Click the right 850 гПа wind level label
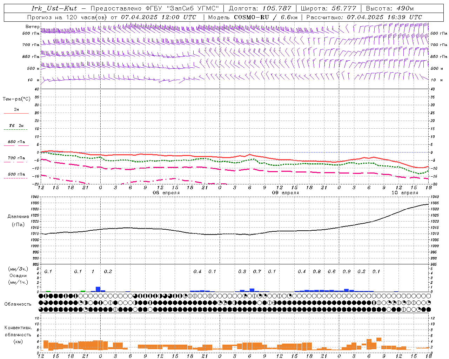Image resolution: width=449 pixels, height=359 pixels. click(439, 56)
